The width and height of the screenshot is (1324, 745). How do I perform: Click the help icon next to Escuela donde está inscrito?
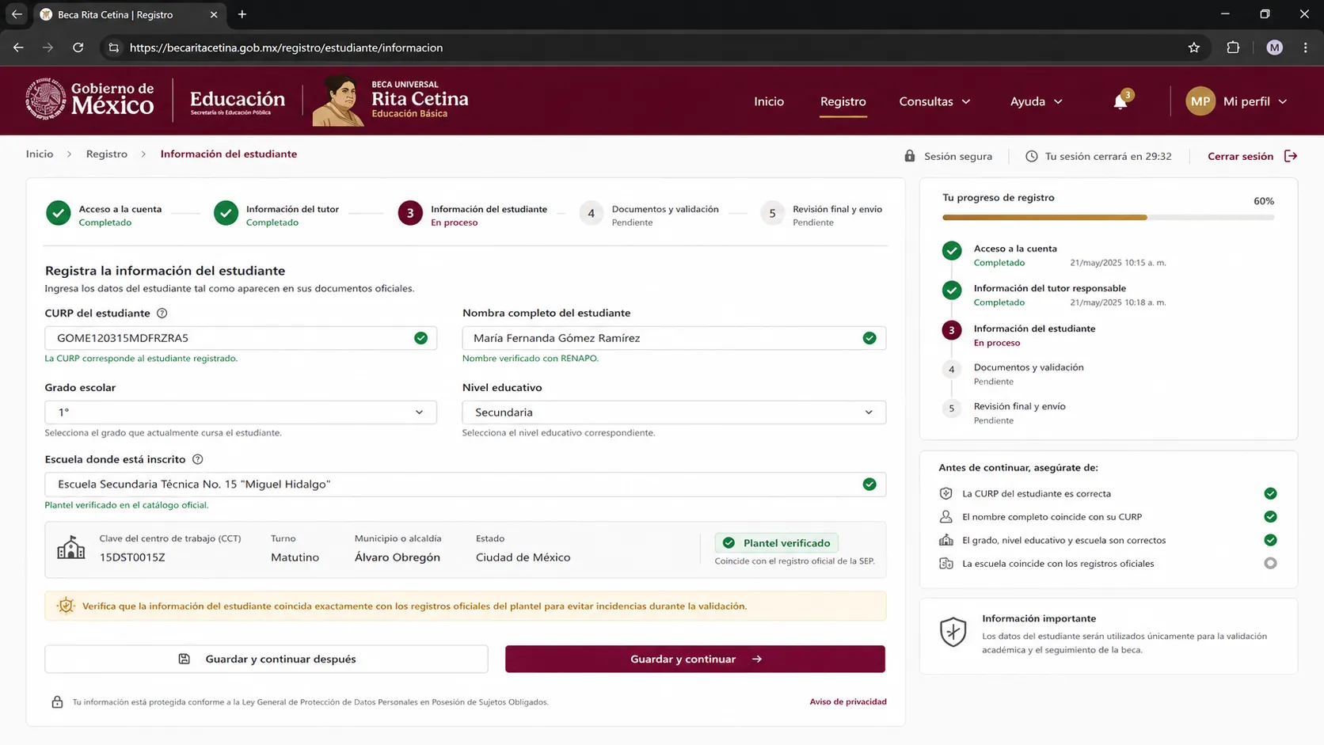[x=198, y=459]
